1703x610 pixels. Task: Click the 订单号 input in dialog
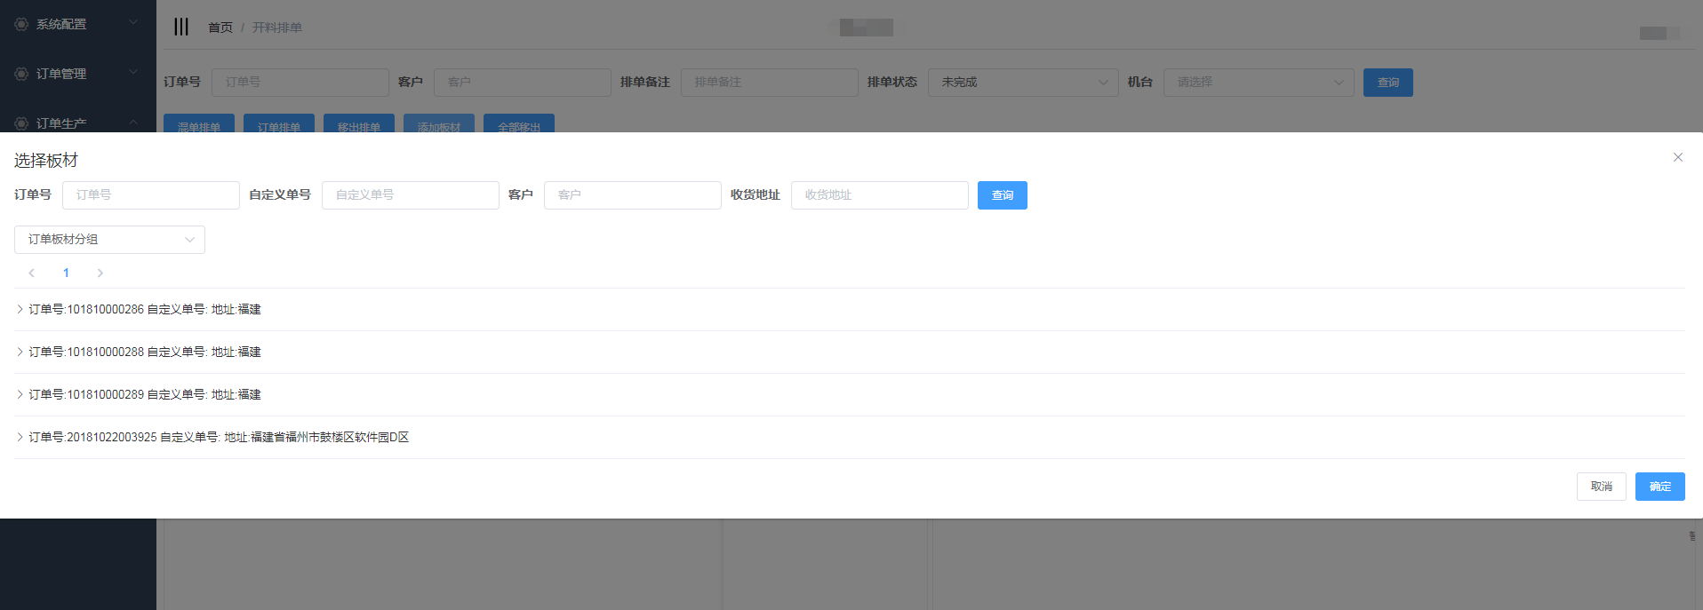151,195
